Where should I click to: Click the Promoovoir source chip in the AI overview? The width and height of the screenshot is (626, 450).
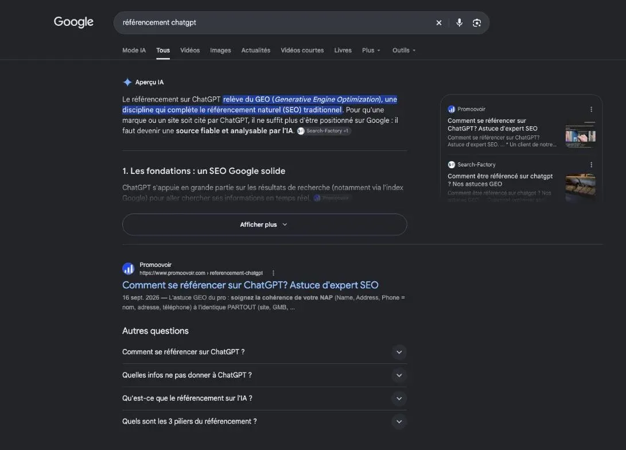point(332,198)
